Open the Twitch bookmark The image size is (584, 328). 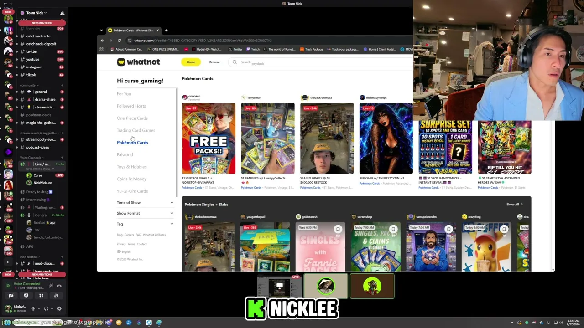[253, 49]
